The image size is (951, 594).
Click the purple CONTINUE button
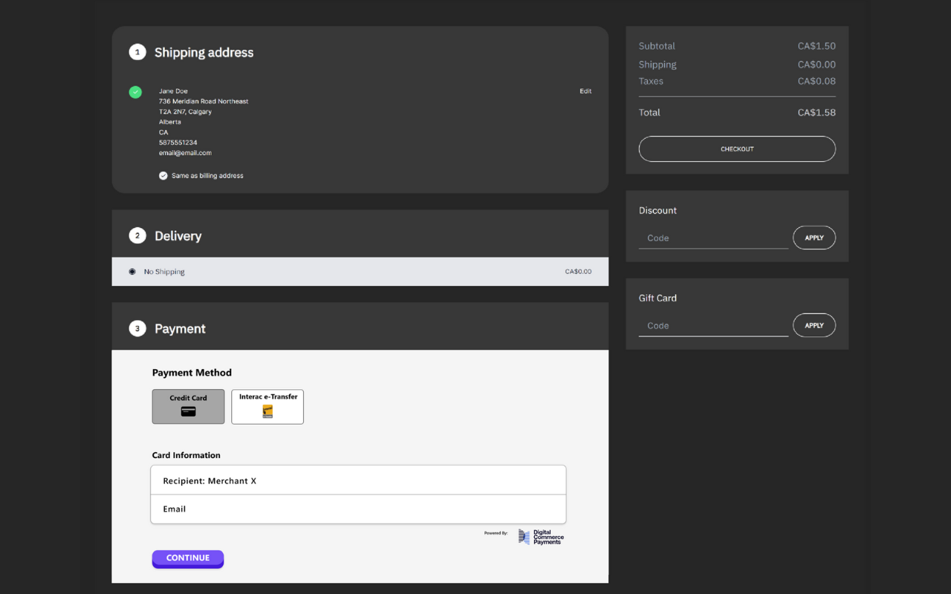pos(188,558)
